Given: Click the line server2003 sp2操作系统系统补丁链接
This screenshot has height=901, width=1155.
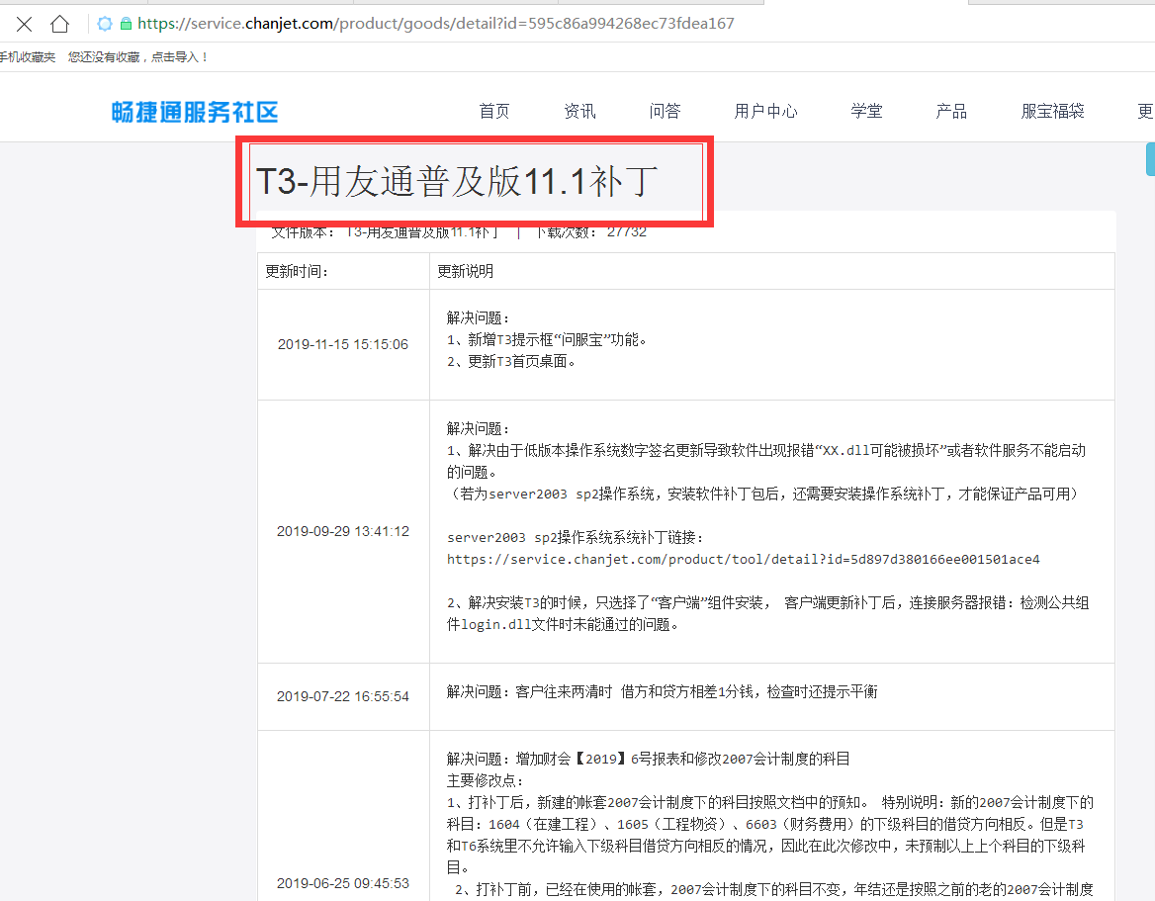Looking at the screenshot, I should pyautogui.click(x=576, y=538).
